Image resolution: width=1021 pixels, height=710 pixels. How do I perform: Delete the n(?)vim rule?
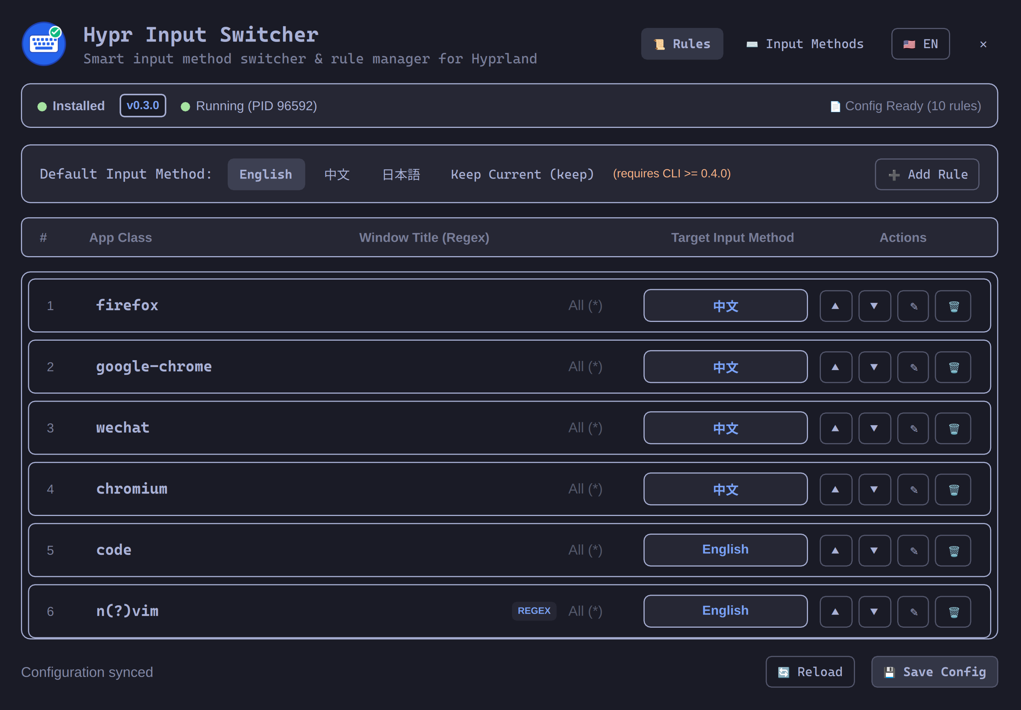953,612
